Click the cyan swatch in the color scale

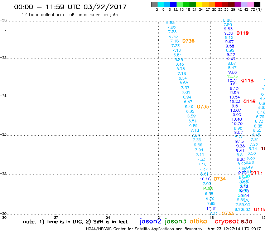point(161,4)
